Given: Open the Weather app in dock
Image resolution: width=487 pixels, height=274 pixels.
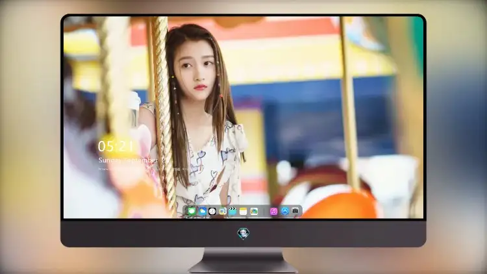Looking at the screenshot, I should coord(203,211).
